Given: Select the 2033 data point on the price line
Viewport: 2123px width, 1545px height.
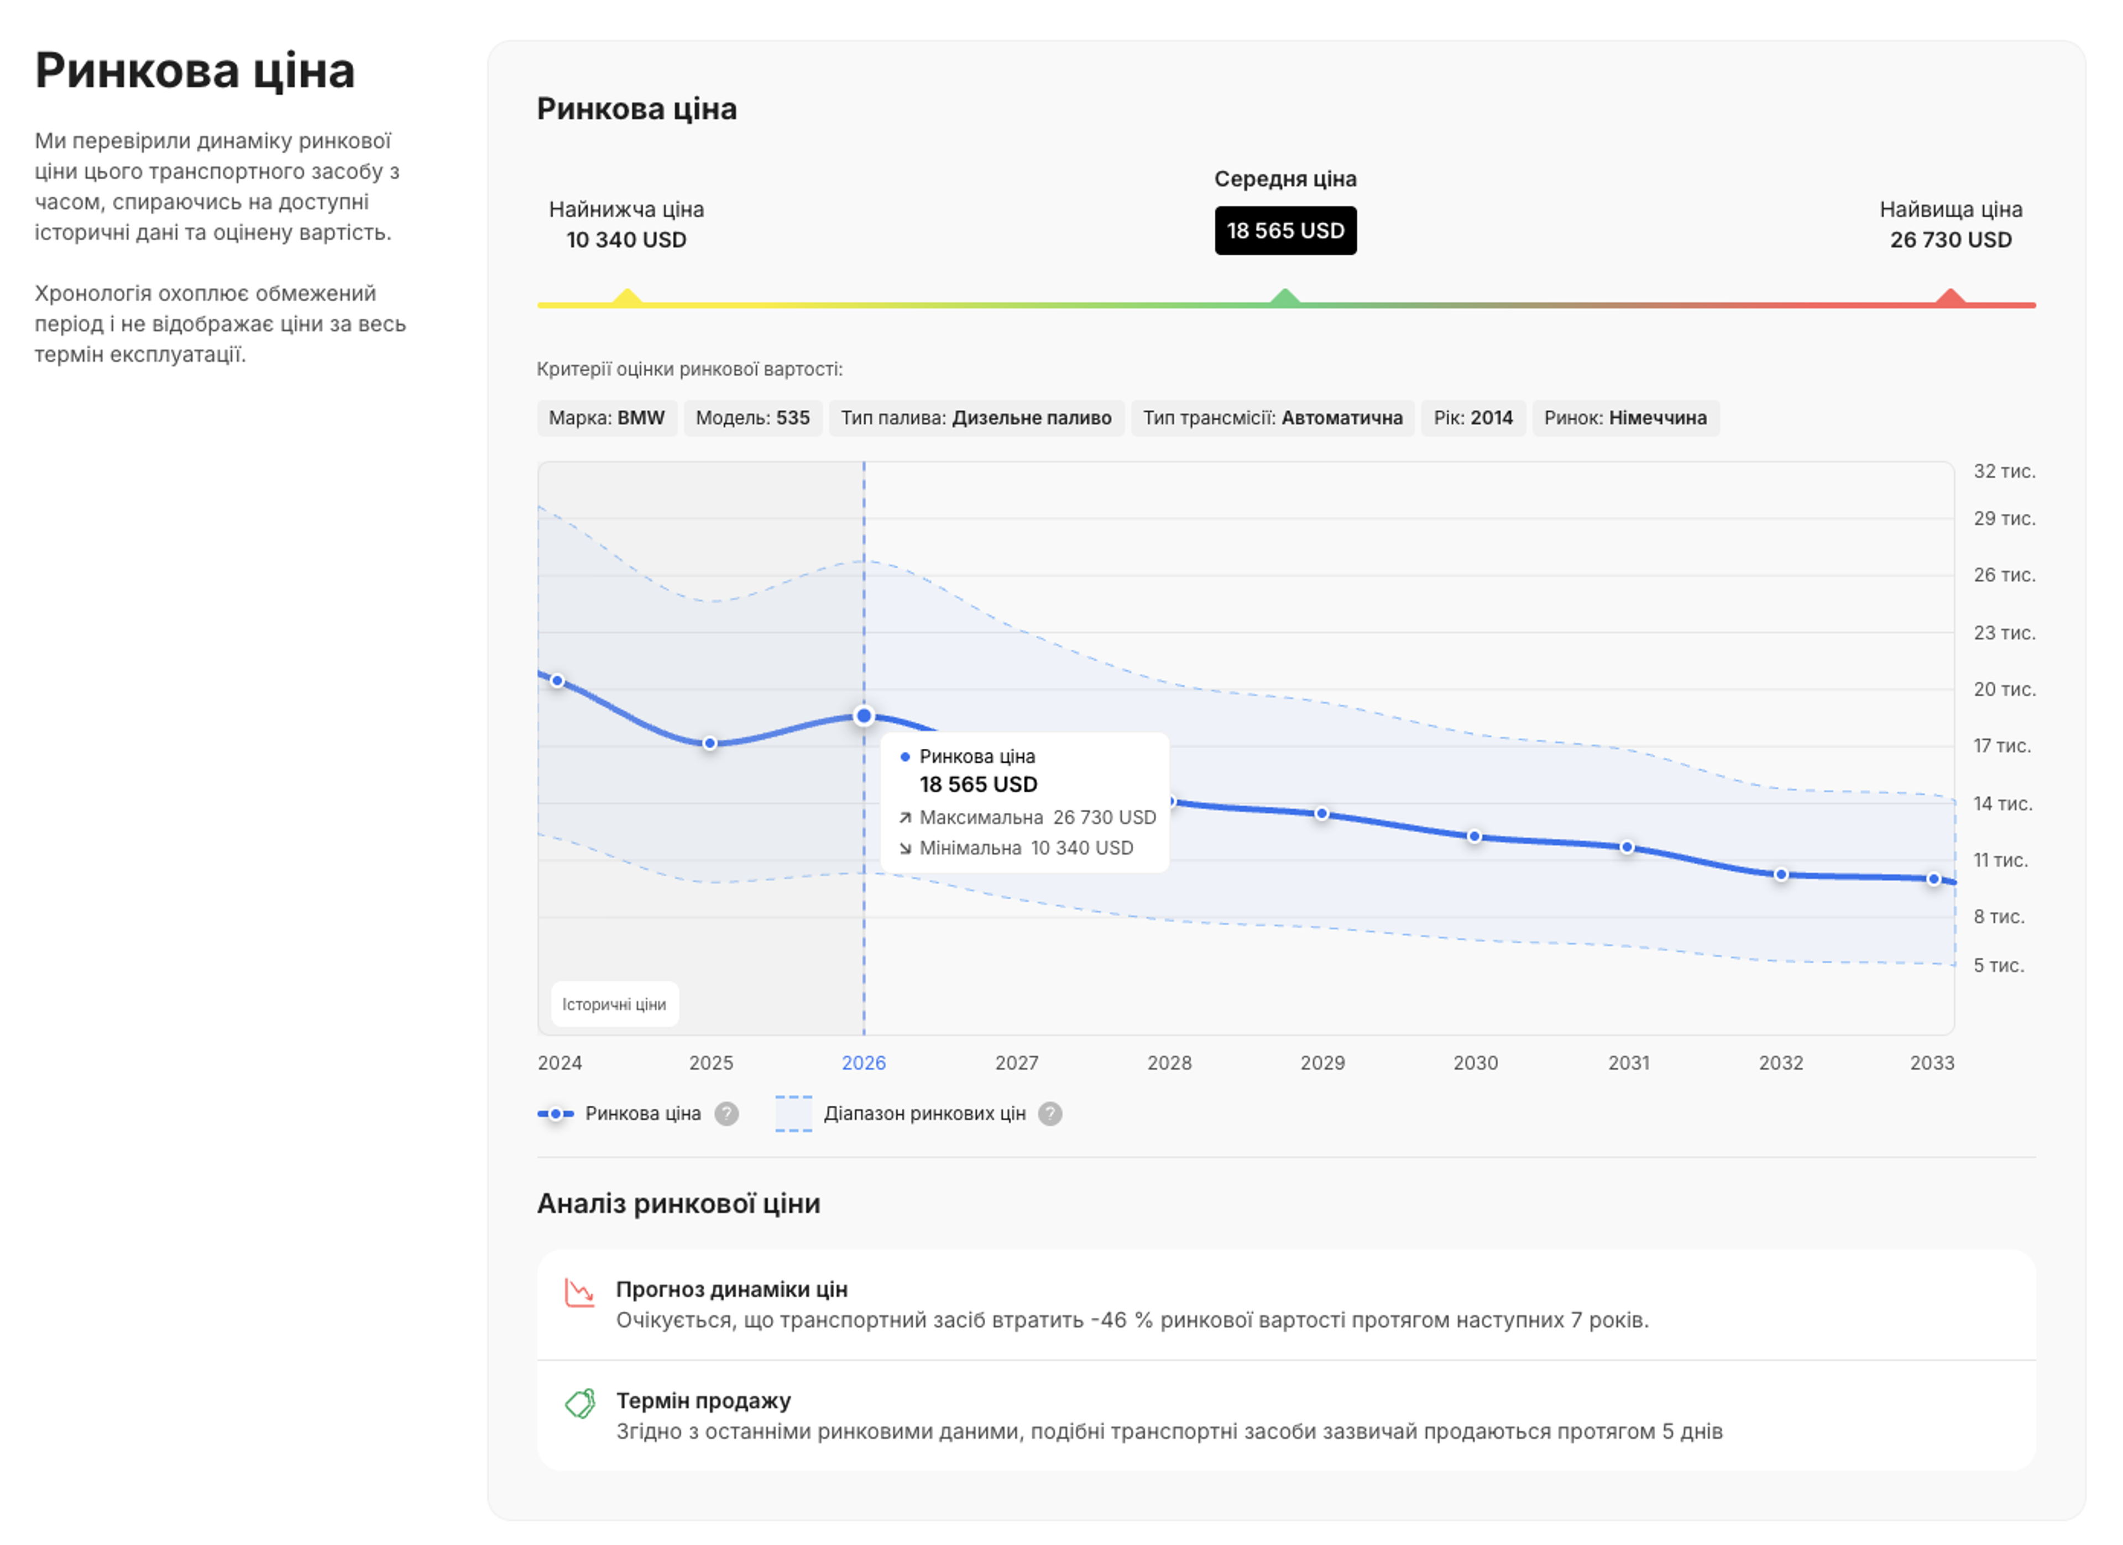Looking at the screenshot, I should click(1934, 879).
